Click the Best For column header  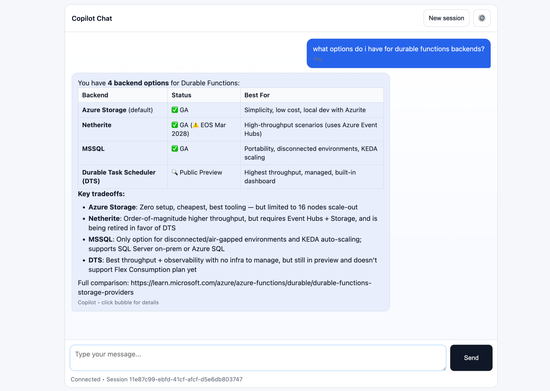tap(257, 95)
